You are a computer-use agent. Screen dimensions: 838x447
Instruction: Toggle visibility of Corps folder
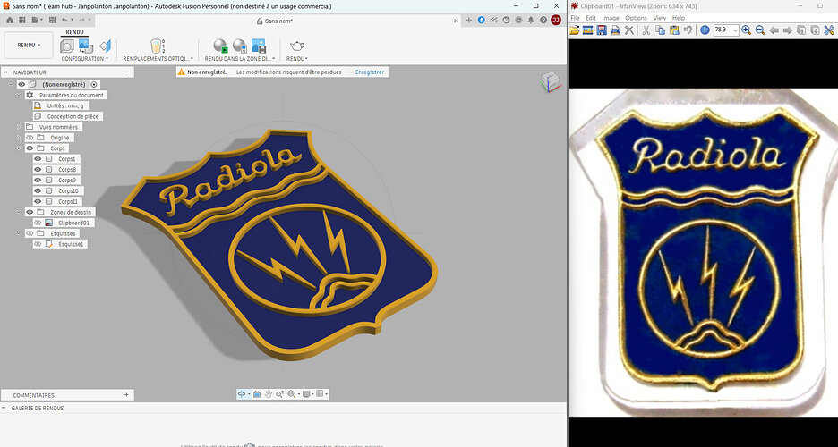[30, 148]
